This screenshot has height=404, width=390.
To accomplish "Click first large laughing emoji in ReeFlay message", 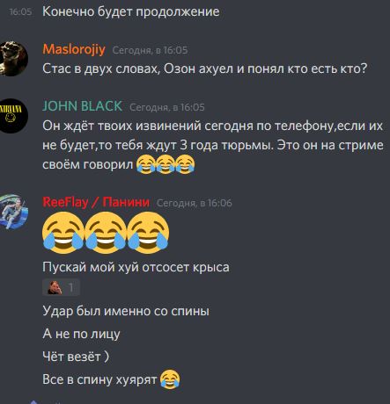I will 63,233.
